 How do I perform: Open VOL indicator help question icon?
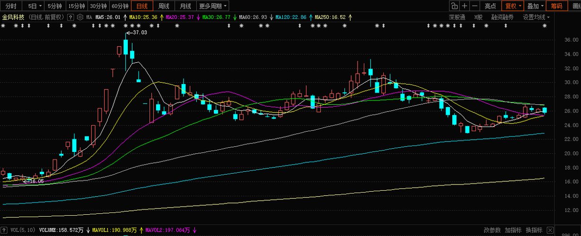click(x=5, y=230)
